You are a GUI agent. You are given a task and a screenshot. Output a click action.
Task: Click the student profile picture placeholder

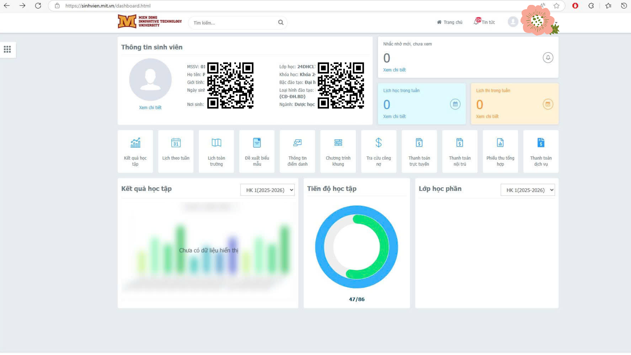coord(150,80)
